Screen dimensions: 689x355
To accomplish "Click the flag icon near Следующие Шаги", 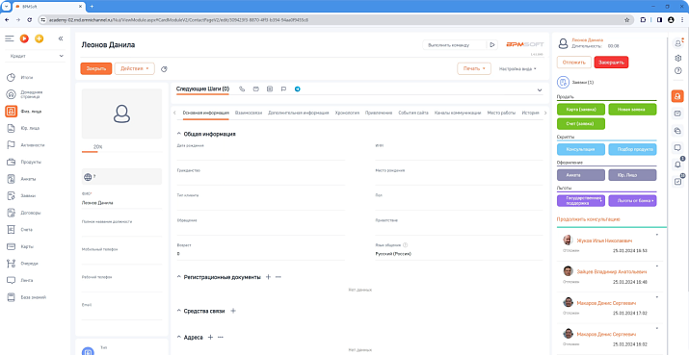I will (x=283, y=89).
